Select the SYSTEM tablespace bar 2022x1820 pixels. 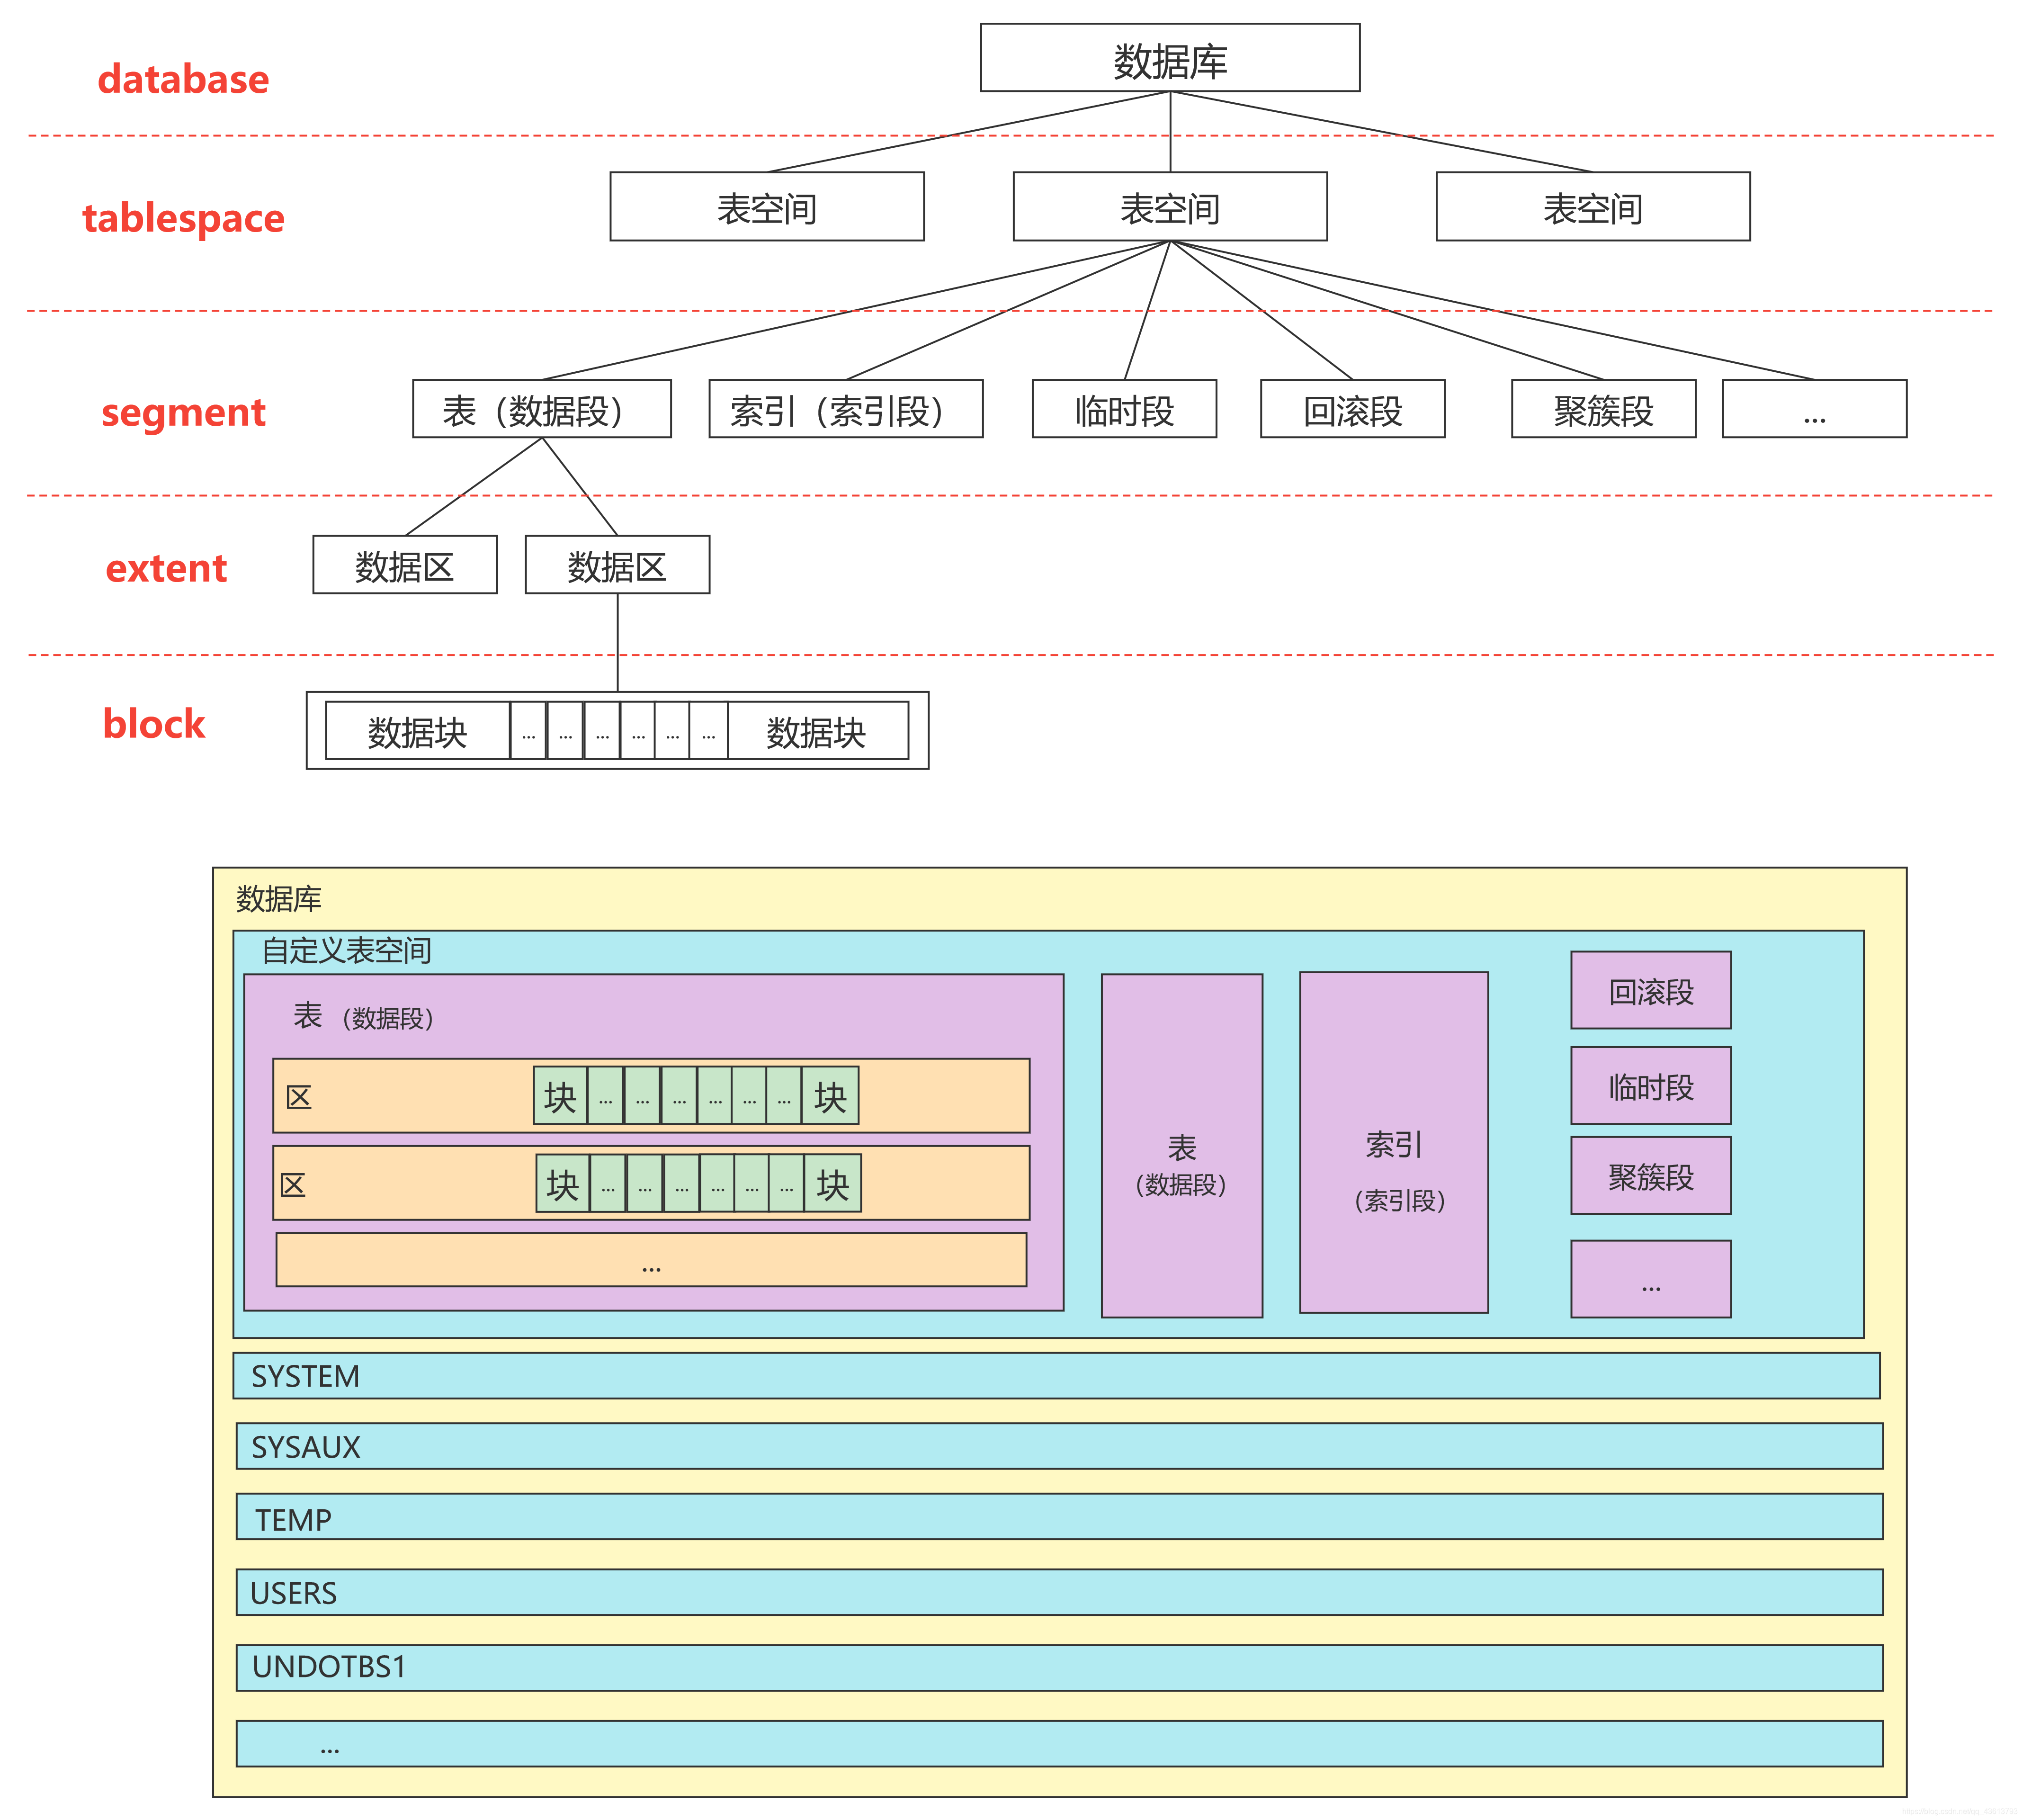tap(1056, 1376)
